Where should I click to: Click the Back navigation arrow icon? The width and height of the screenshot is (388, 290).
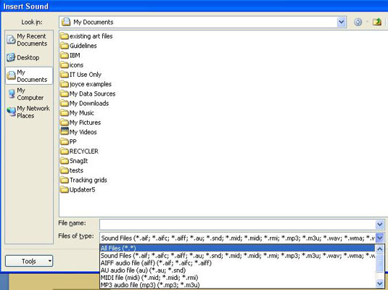[358, 22]
